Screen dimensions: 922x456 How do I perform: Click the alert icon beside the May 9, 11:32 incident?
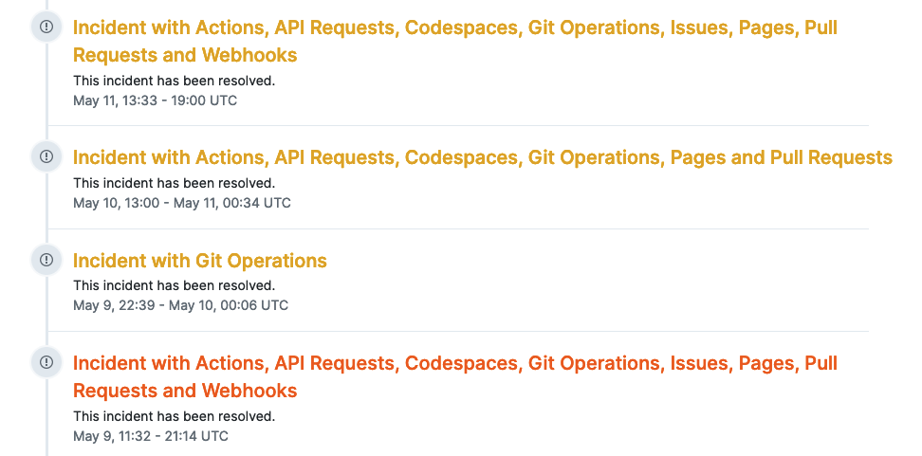[46, 362]
